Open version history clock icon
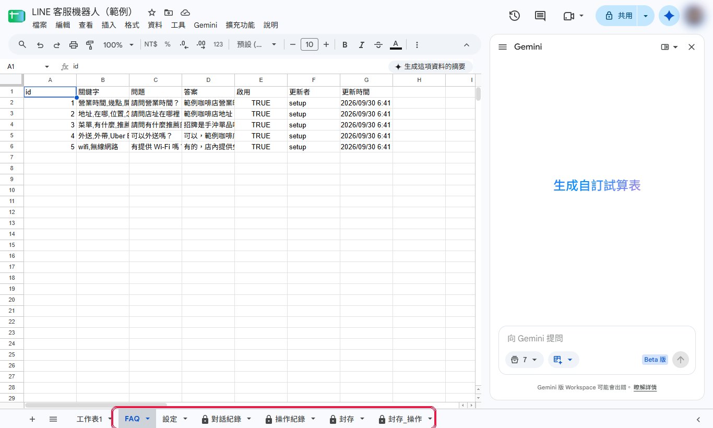 pos(515,16)
